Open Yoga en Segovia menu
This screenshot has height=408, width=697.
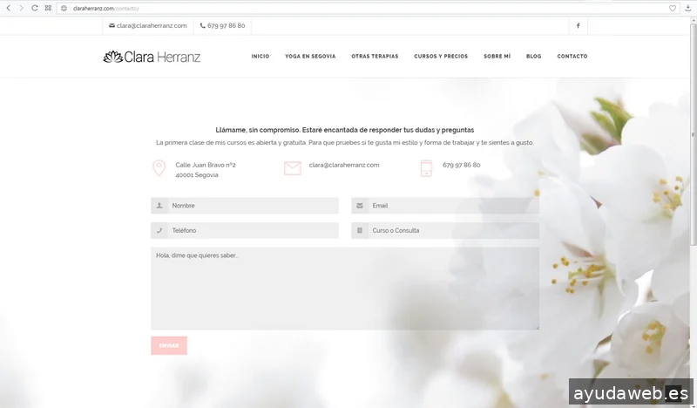pyautogui.click(x=310, y=57)
